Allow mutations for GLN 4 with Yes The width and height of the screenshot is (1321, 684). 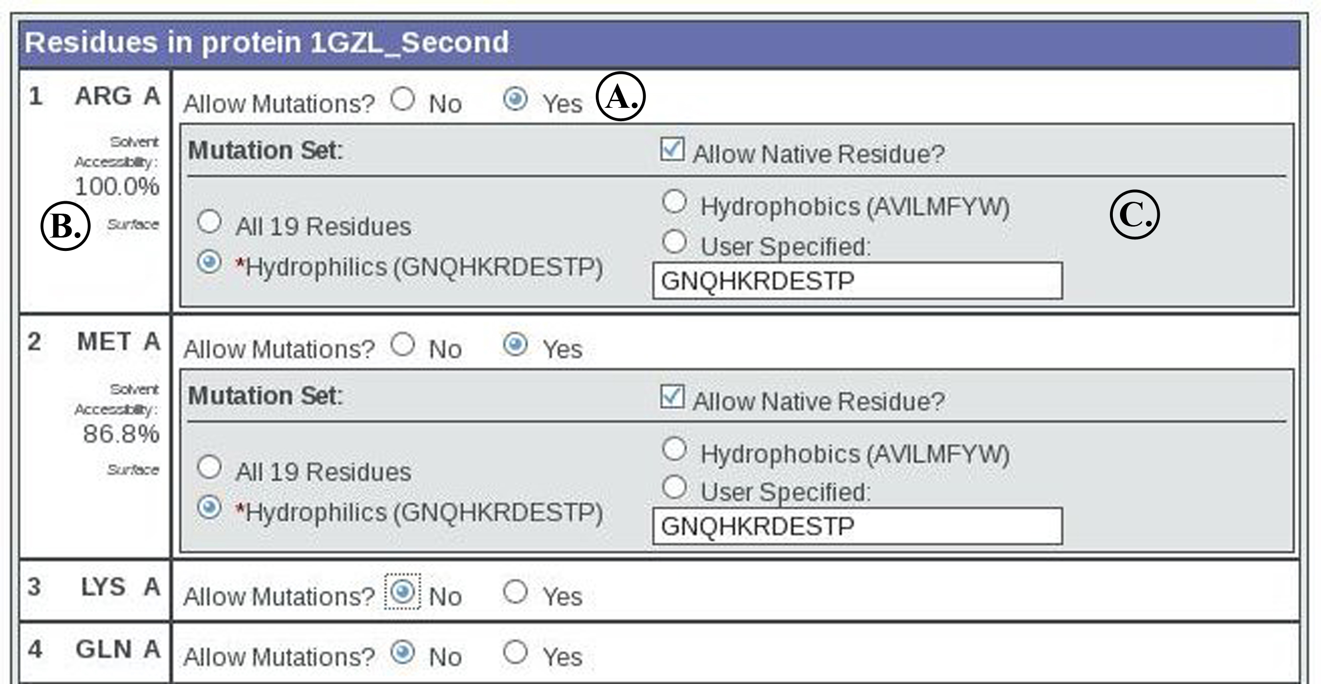point(516,652)
